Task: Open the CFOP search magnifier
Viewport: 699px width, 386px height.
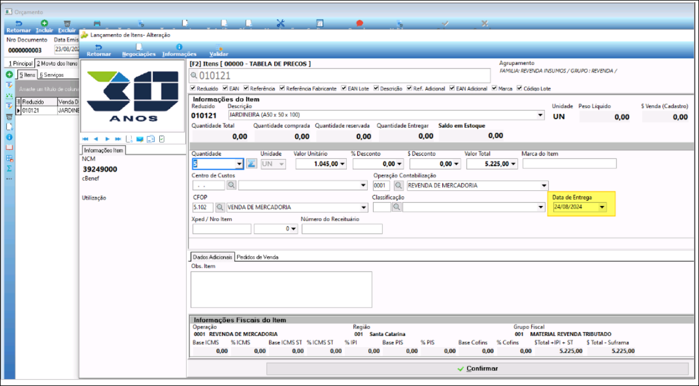Action: 220,207
